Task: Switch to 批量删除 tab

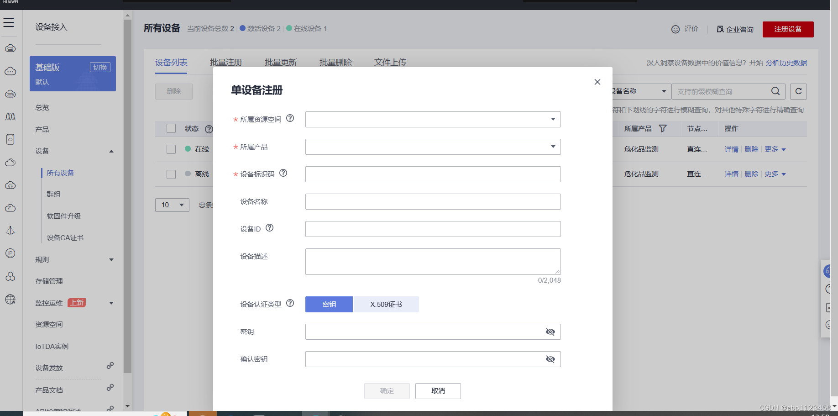Action: pyautogui.click(x=335, y=63)
